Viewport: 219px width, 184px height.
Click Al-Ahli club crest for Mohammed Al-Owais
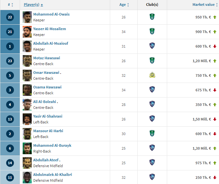pyautogui.click(x=152, y=17)
